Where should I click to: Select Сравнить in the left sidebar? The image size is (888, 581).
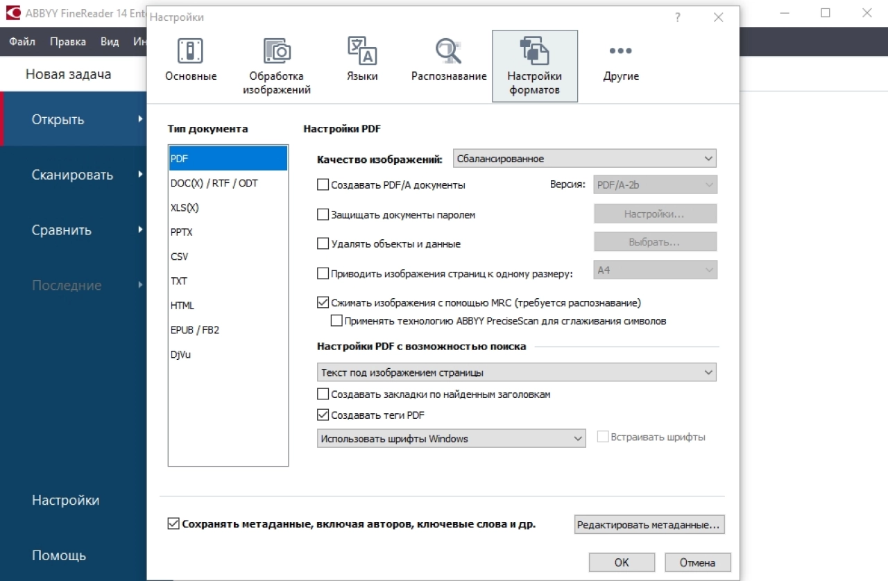tap(62, 230)
